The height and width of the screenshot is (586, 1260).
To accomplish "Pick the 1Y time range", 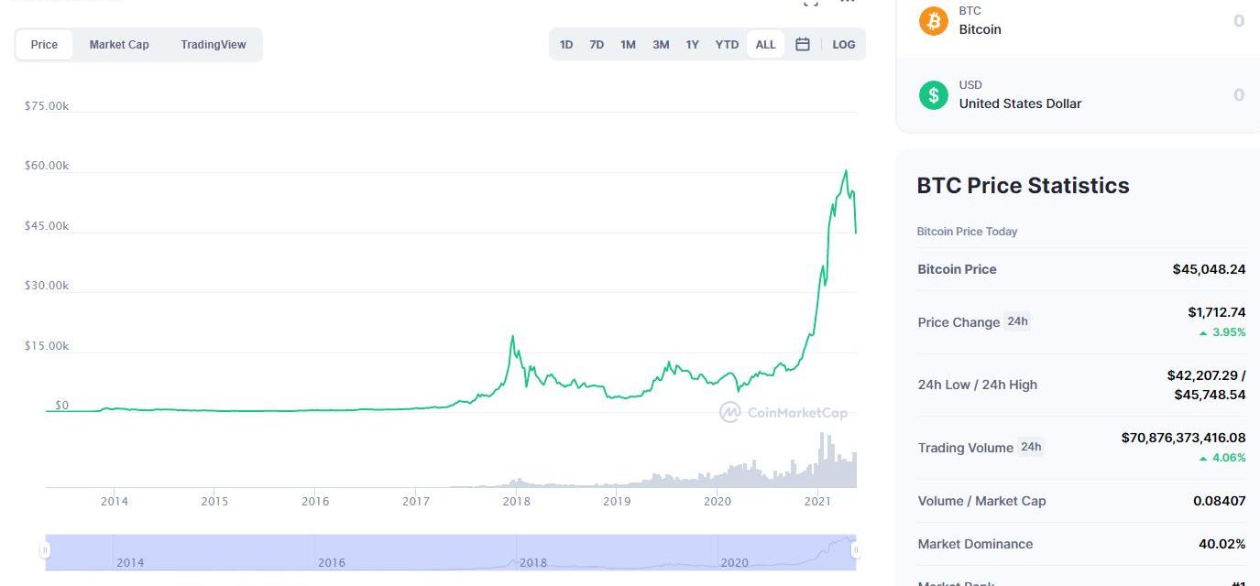I will [x=692, y=44].
